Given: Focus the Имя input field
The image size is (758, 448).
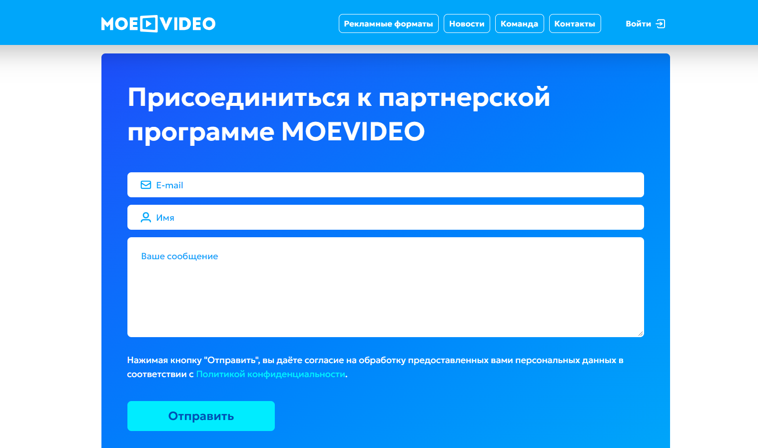Looking at the screenshot, I should (x=385, y=217).
